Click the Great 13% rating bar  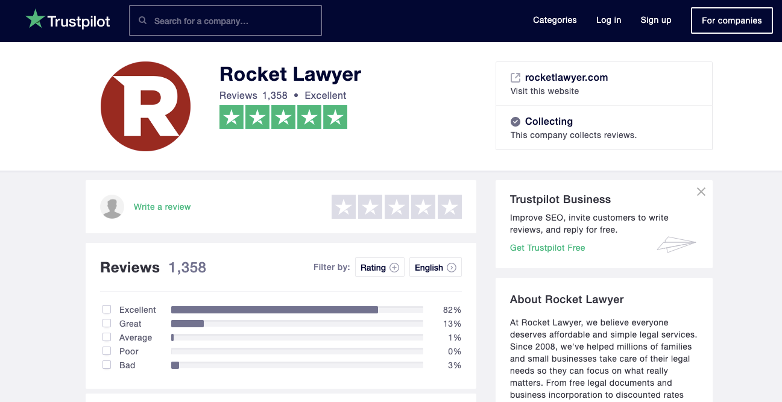point(297,324)
